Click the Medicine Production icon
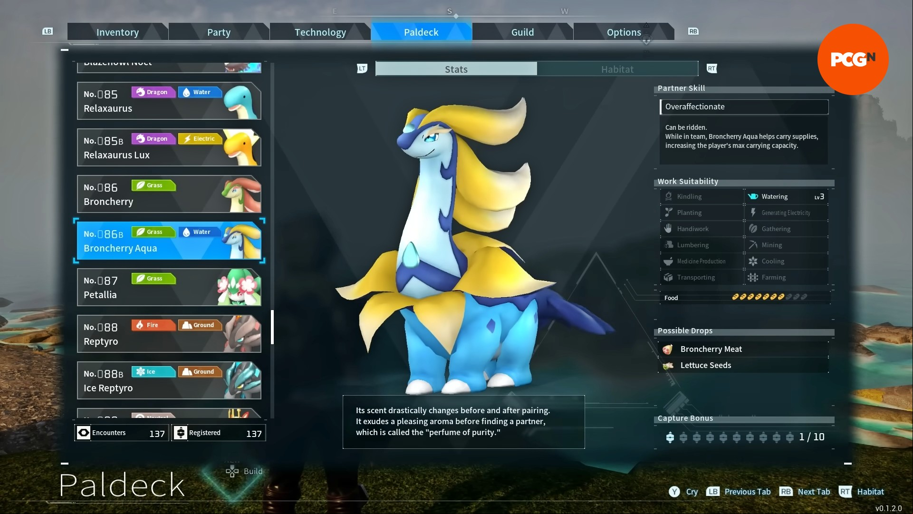The width and height of the screenshot is (913, 514). point(668,261)
